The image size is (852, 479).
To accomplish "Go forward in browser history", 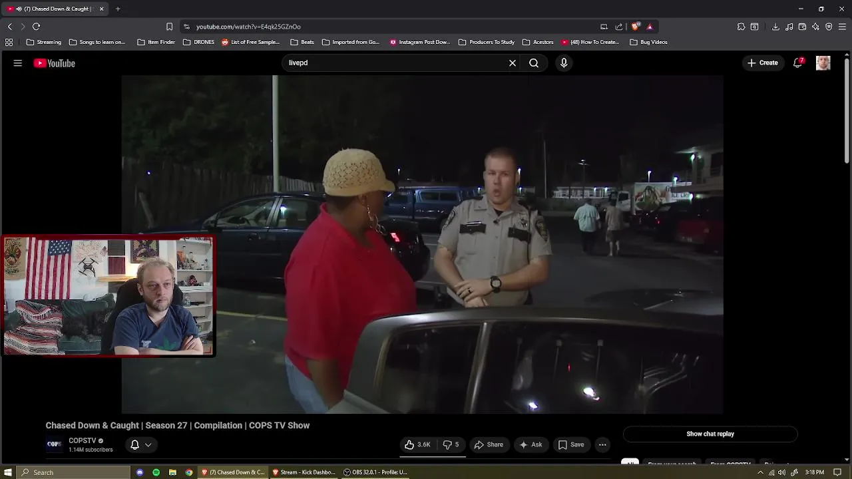I will point(23,27).
